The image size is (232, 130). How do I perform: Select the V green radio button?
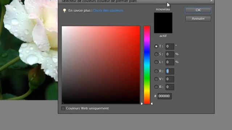(156, 79)
